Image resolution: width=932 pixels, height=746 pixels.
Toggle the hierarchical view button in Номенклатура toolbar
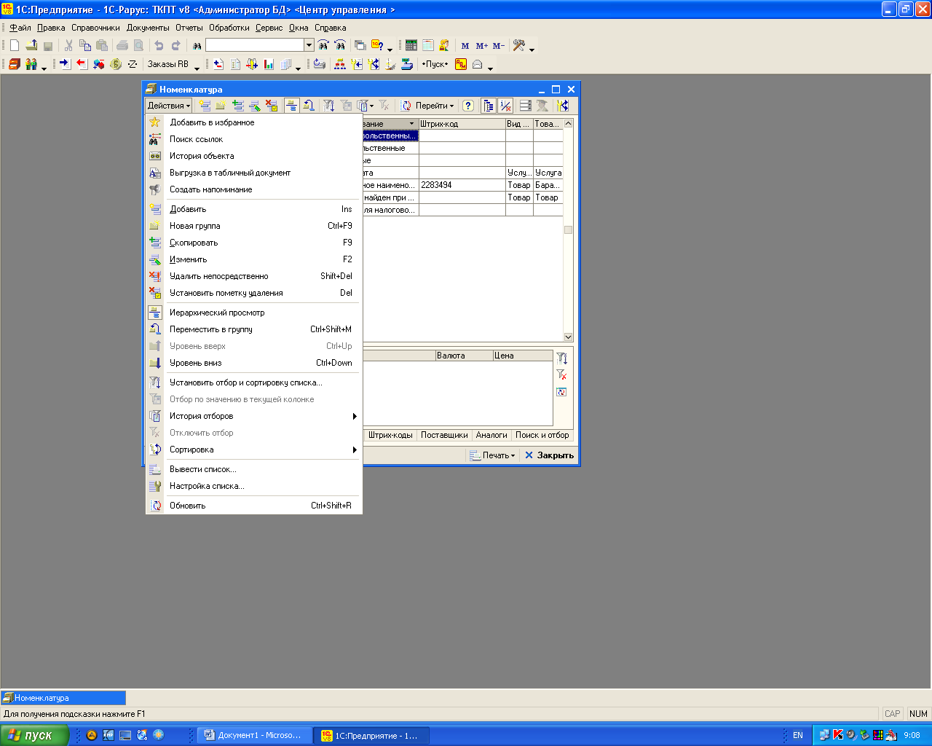(x=291, y=106)
